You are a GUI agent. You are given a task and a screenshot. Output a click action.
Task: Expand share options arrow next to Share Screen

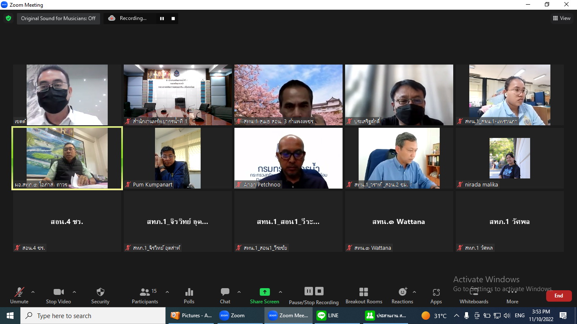[280, 292]
